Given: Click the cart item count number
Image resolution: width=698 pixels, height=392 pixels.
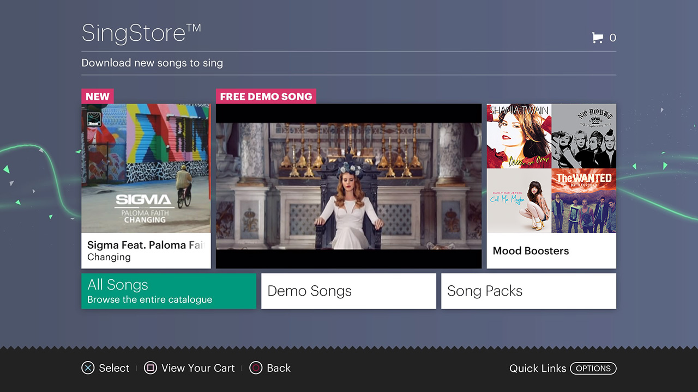Looking at the screenshot, I should pos(613,38).
